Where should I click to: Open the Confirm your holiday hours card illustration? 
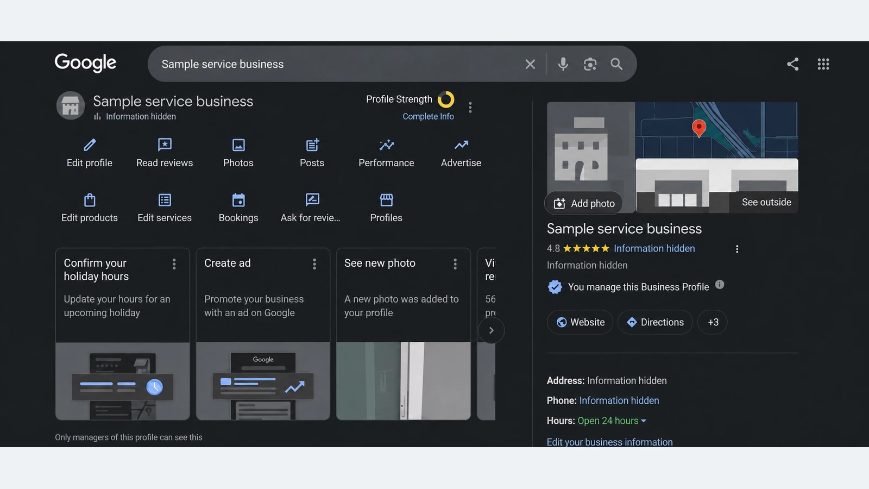pos(123,381)
